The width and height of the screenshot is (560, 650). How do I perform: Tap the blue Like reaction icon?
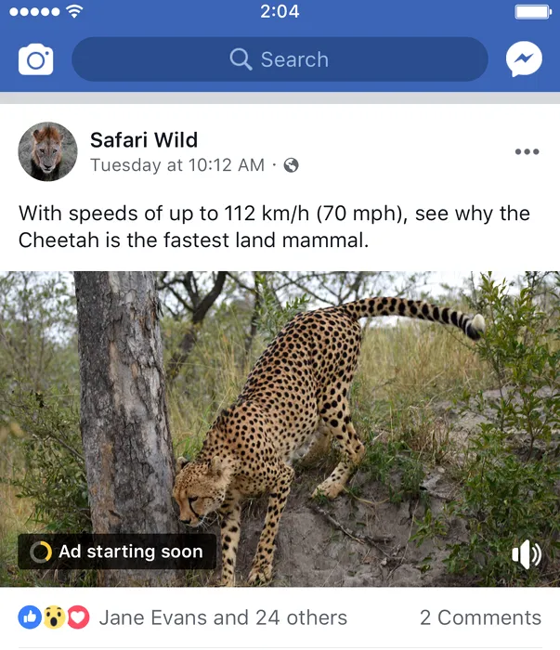[x=30, y=617]
